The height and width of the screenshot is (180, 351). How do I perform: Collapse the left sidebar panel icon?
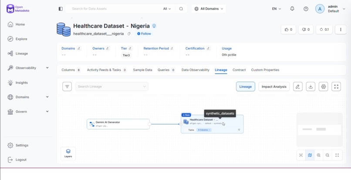[61, 9]
